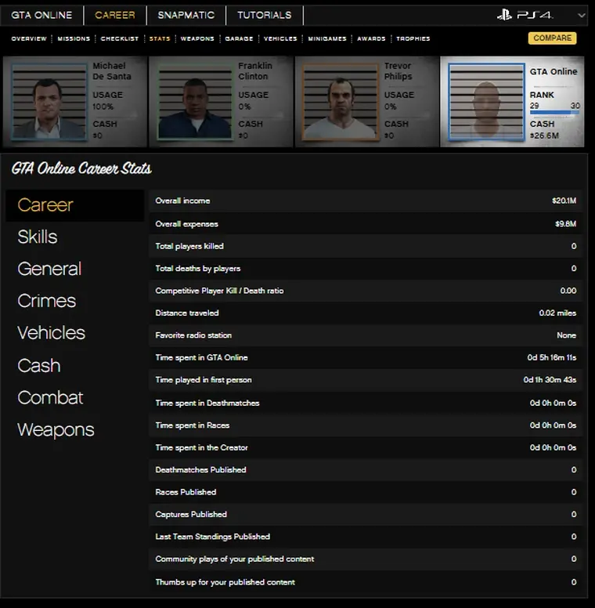Open the Cash stats category
This screenshot has width=595, height=608.
pyautogui.click(x=39, y=365)
